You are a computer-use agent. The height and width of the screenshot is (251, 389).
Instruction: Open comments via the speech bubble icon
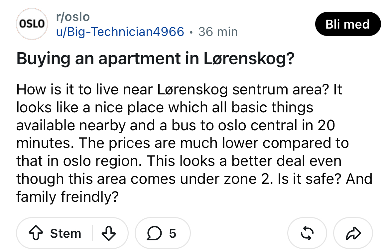(154, 233)
